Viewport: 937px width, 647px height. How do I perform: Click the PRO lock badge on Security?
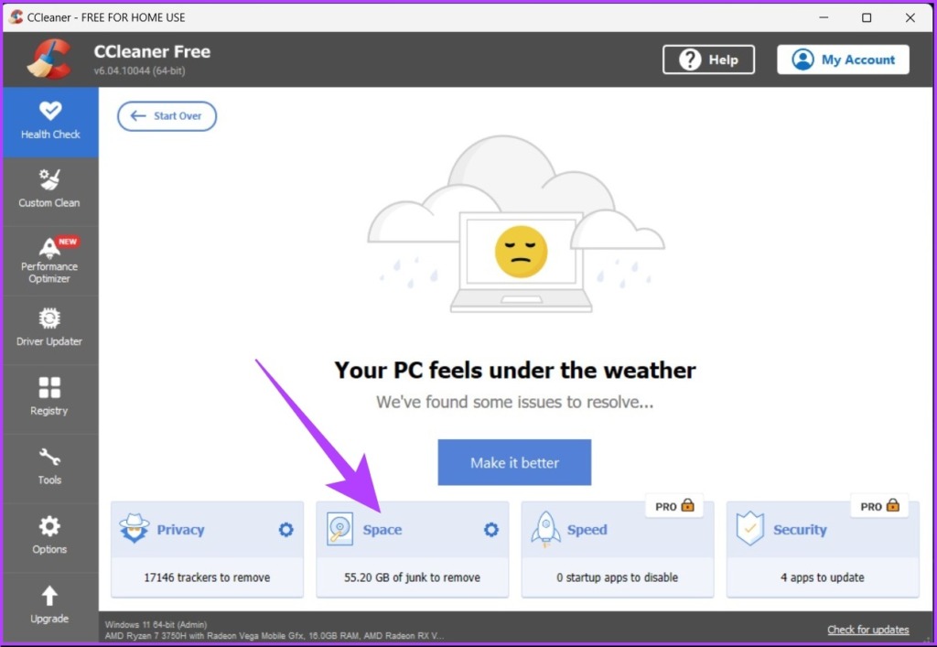pyautogui.click(x=879, y=506)
